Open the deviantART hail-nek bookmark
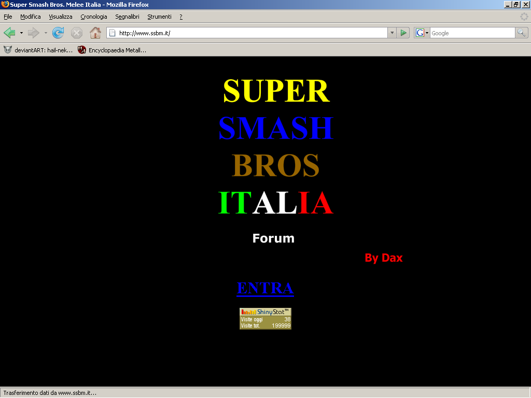This screenshot has width=531, height=398. [38, 50]
